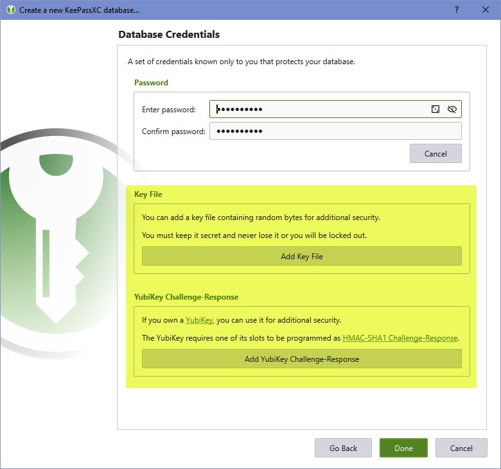Click the 'Enter password:' label
501x469 pixels.
pyautogui.click(x=169, y=110)
